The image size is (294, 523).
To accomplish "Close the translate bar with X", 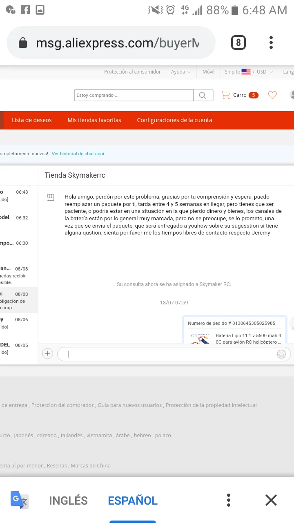I will 271,500.
